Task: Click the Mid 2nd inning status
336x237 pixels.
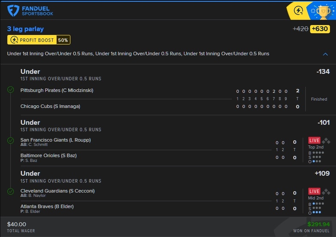Action: [x=316, y=198]
